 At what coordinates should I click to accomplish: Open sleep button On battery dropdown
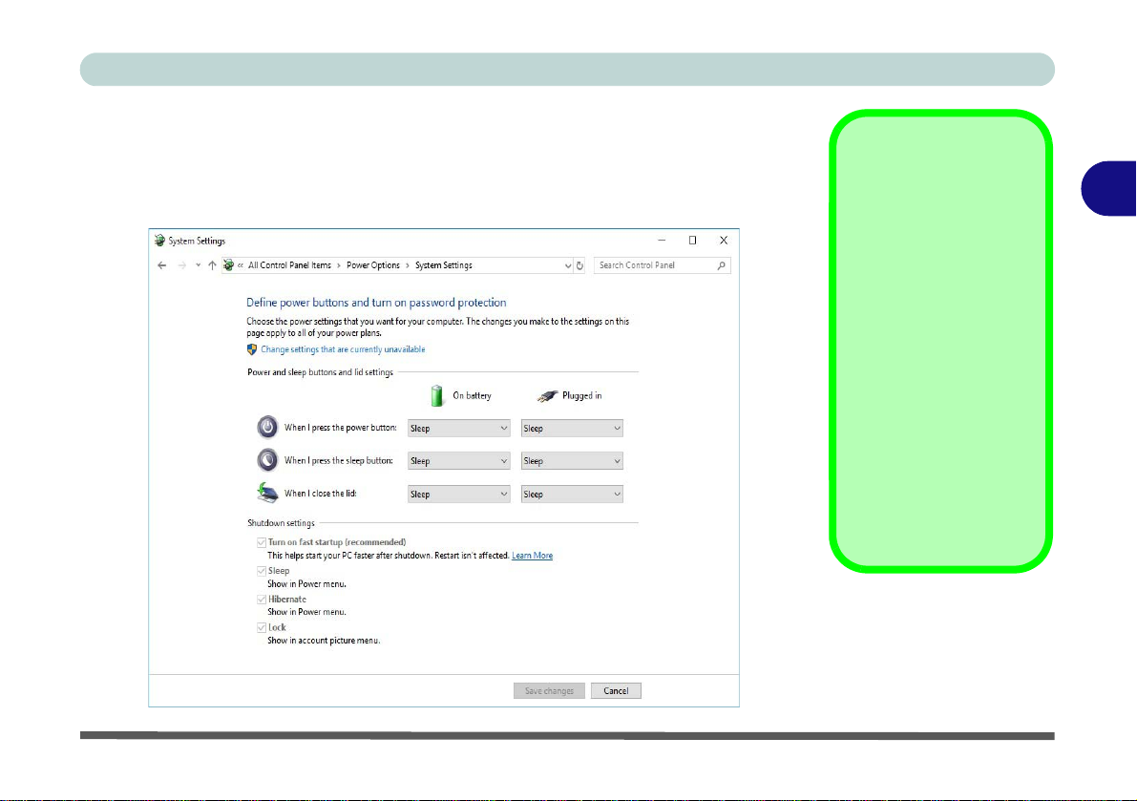pos(458,461)
